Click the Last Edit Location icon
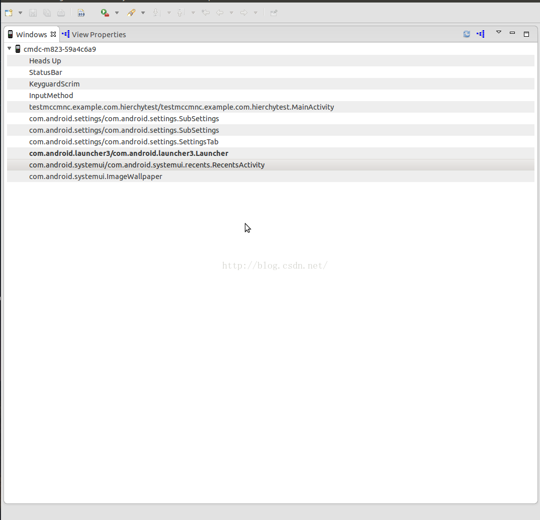This screenshot has width=540, height=520. point(206,13)
